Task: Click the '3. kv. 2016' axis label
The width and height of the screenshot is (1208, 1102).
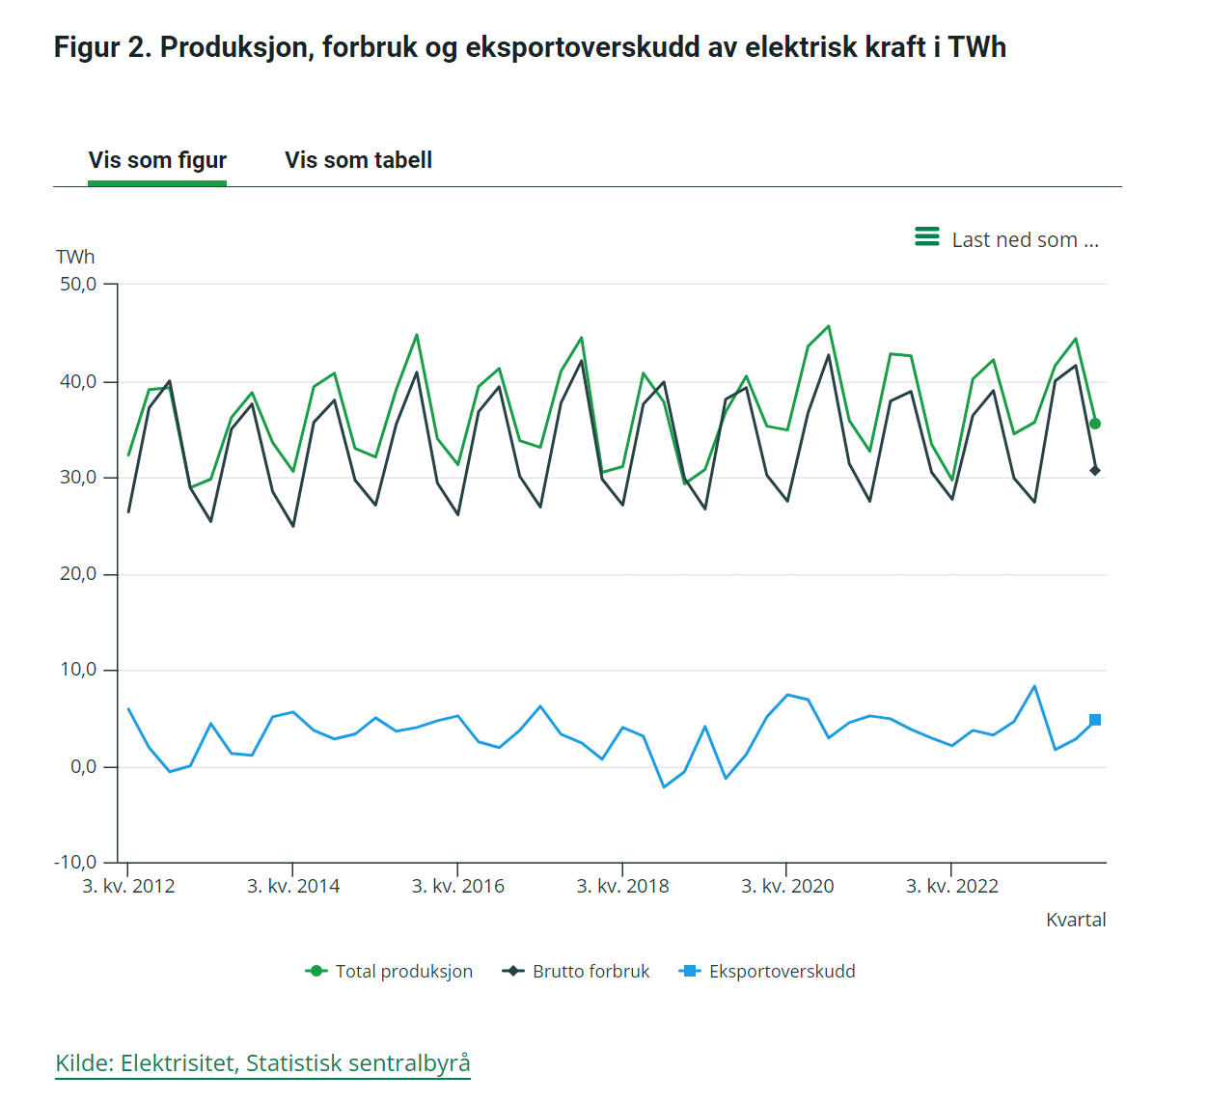Action: pyautogui.click(x=458, y=886)
